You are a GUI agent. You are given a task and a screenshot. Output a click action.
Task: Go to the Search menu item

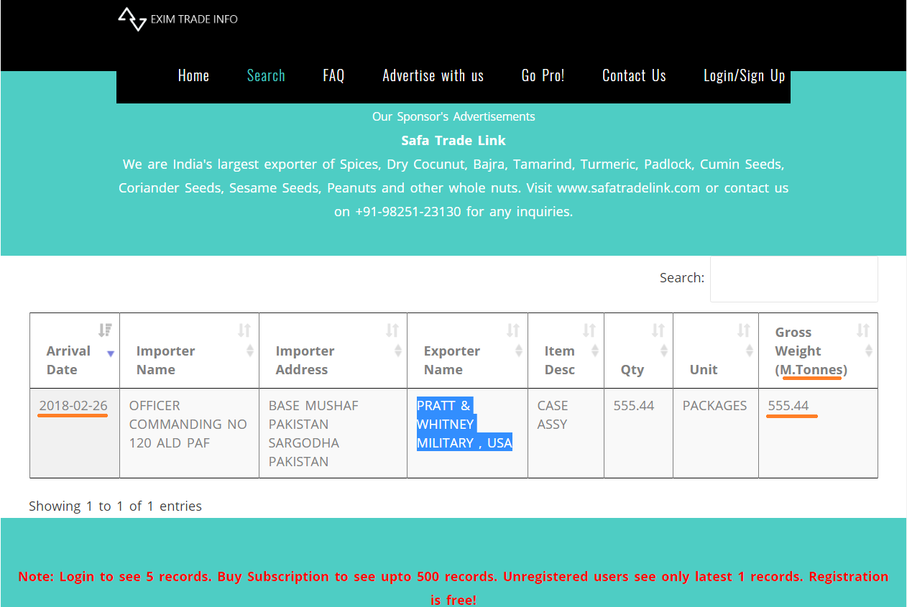[266, 75]
